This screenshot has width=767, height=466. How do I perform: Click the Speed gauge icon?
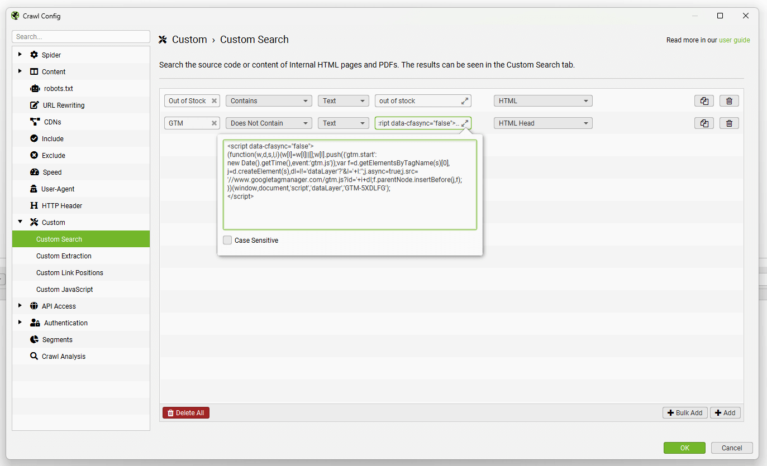point(34,172)
